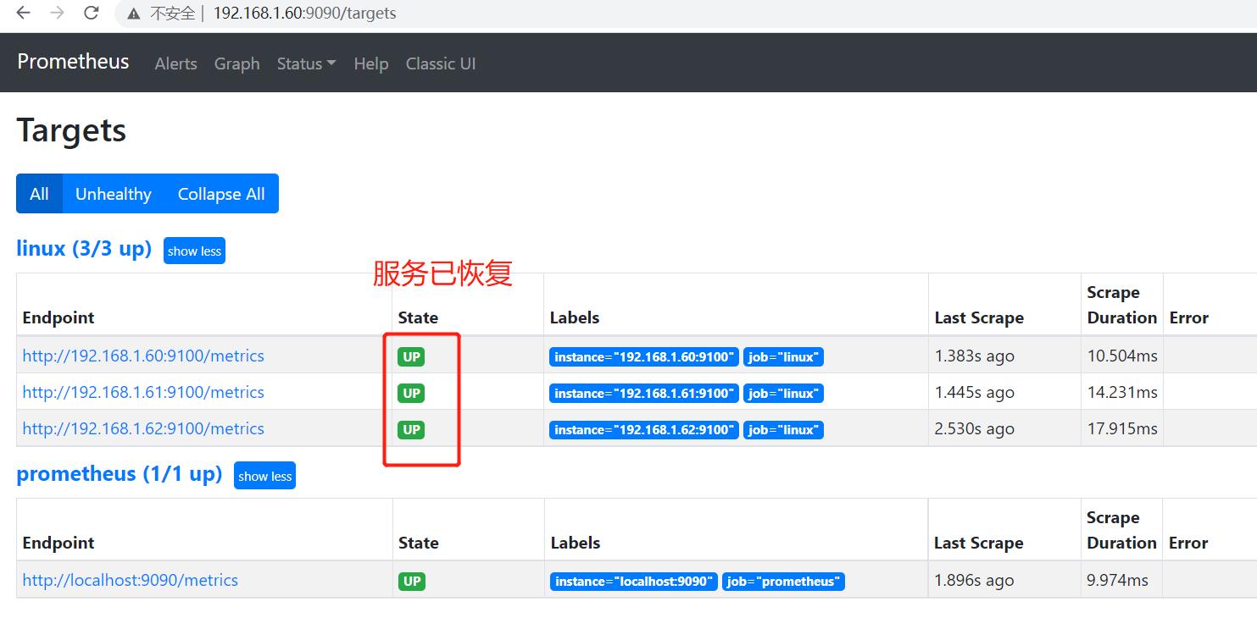The image size is (1257, 618).
Task: Click State header in prometheus table
Action: tap(419, 543)
